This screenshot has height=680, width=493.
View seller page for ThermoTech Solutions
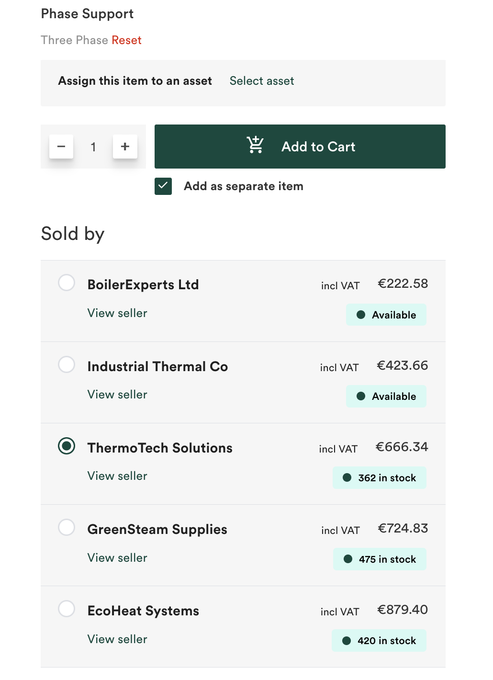[117, 476]
